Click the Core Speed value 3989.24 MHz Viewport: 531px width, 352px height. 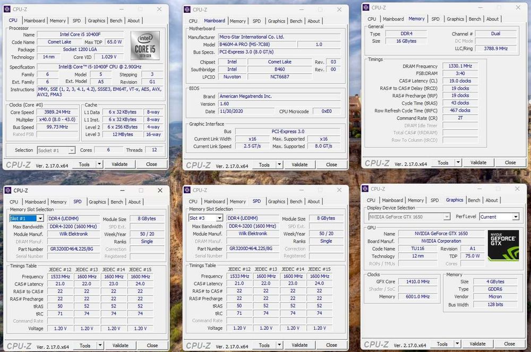pos(57,112)
